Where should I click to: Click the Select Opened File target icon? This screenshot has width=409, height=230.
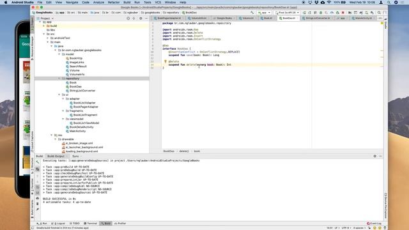[128, 19]
